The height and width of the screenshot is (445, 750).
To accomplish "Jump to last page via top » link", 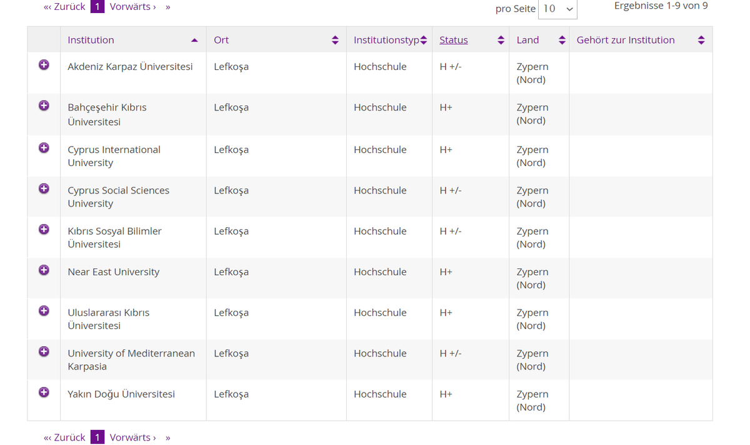I will (x=168, y=7).
